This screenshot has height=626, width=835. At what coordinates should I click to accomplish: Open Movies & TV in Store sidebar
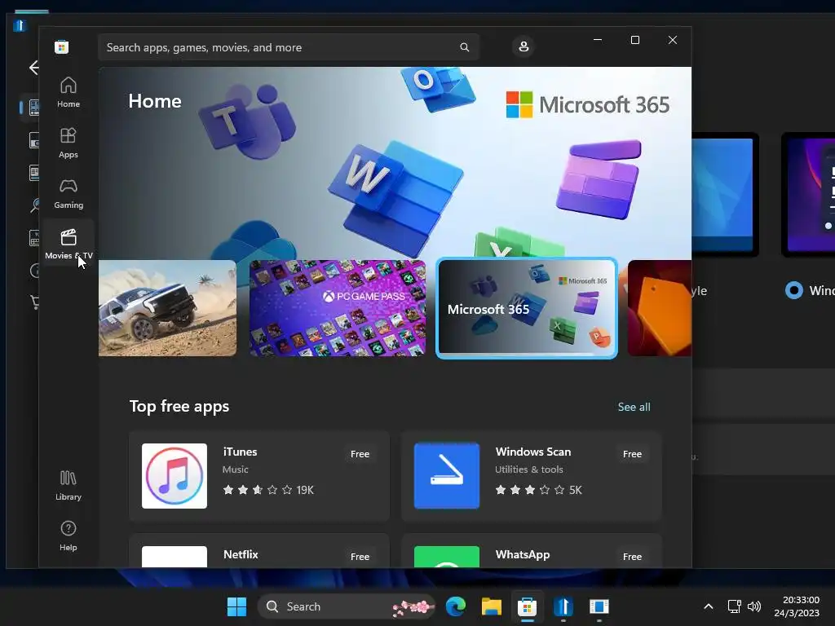(68, 244)
